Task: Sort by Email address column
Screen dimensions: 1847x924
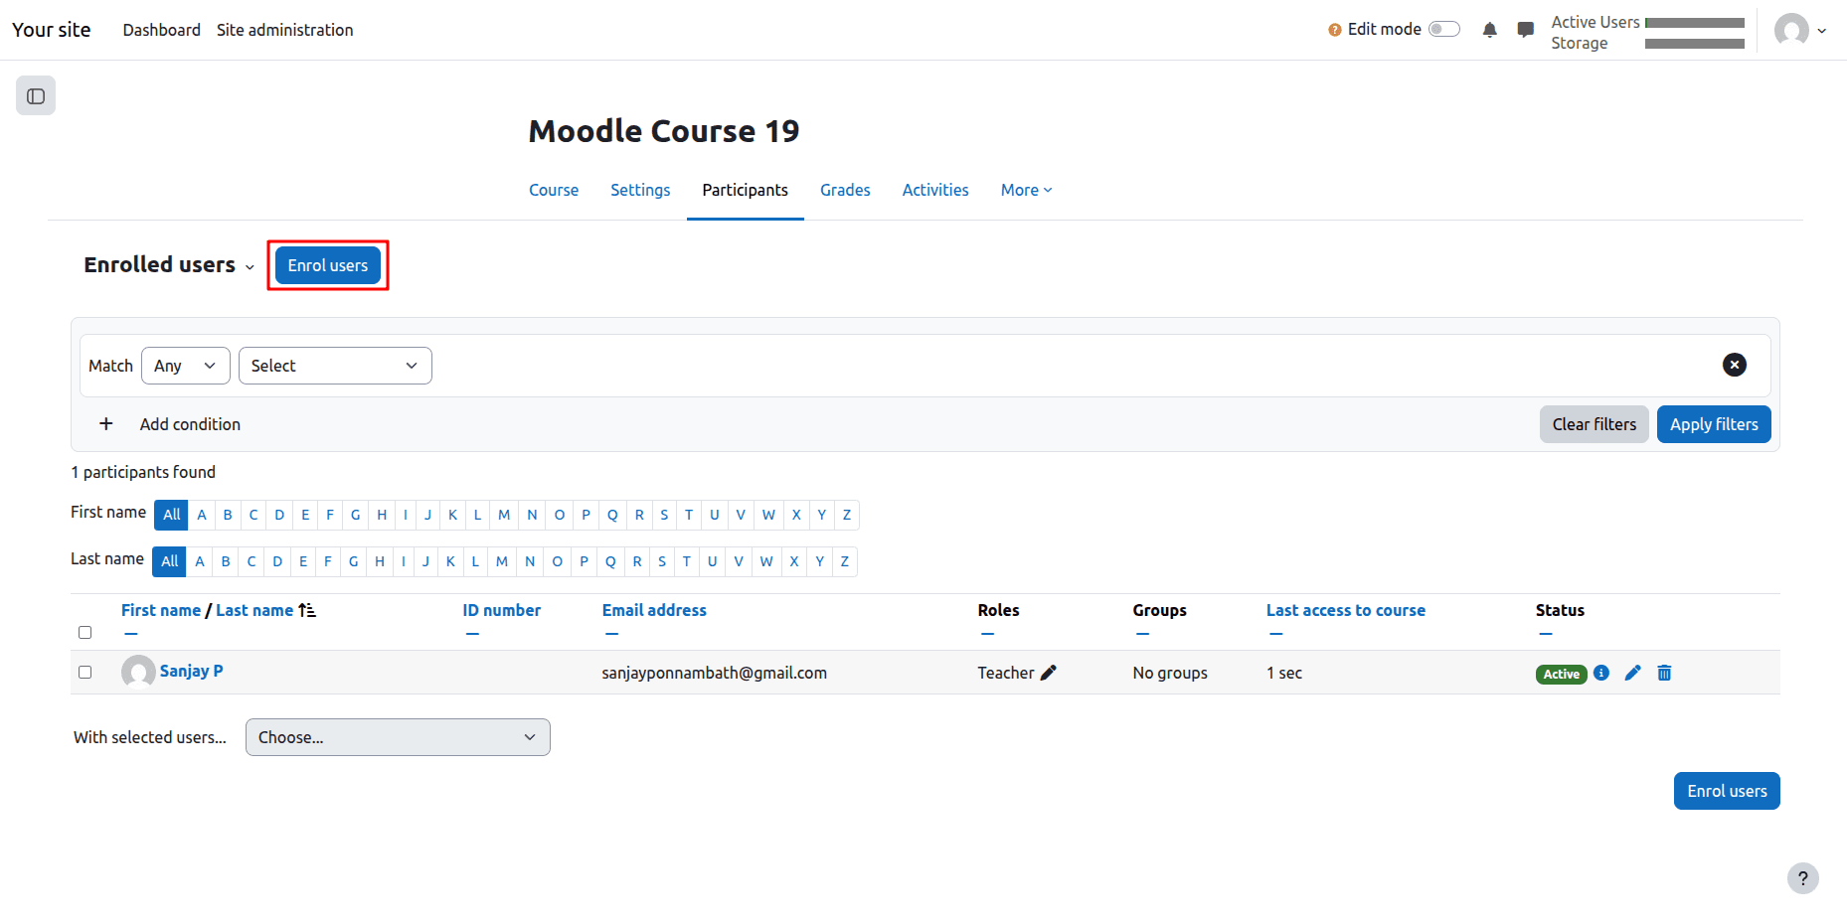Action: (x=654, y=610)
